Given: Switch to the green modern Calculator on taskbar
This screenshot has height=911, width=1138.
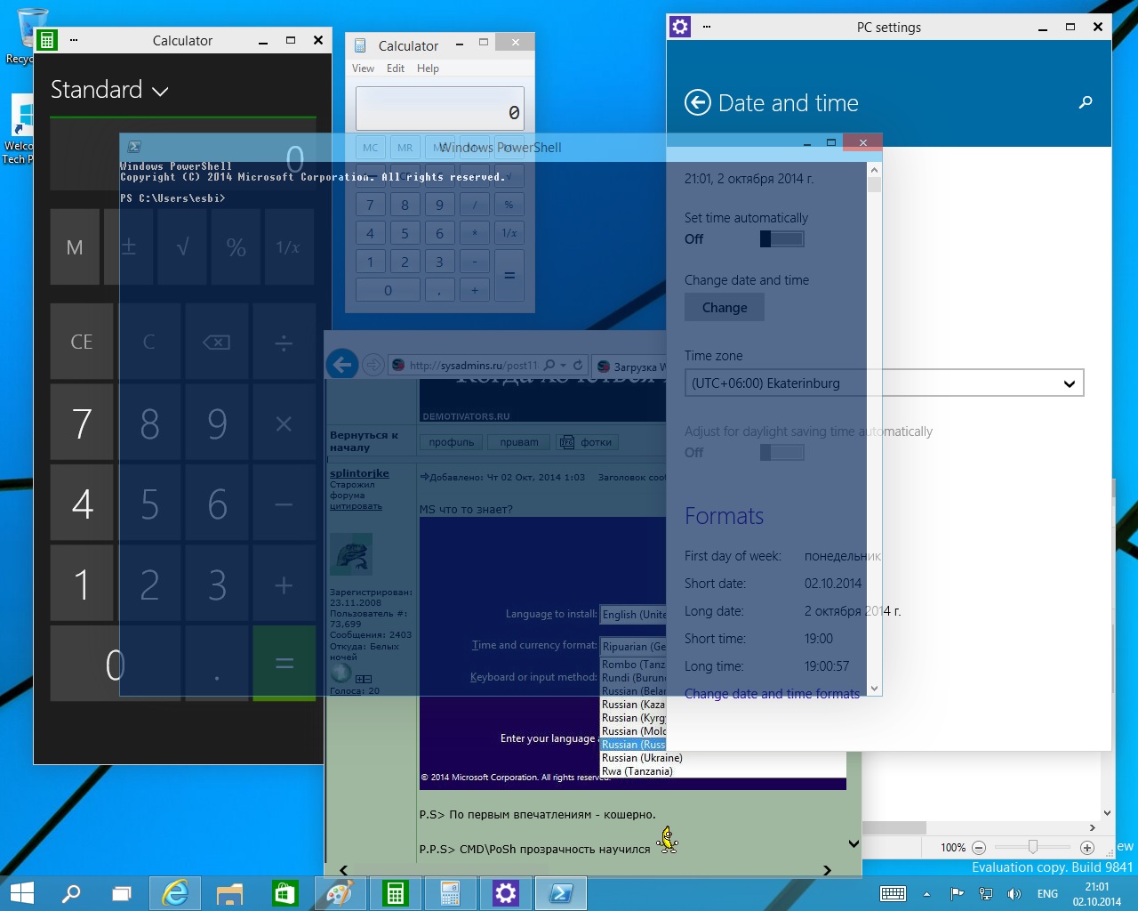Looking at the screenshot, I should pos(395,893).
